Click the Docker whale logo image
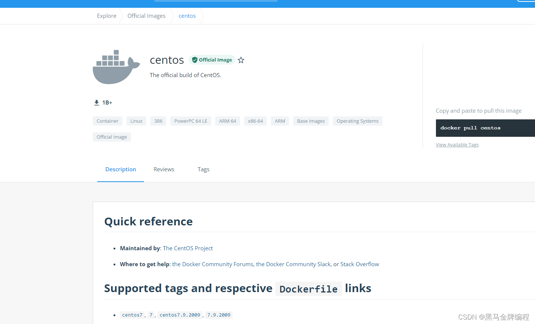 (x=116, y=67)
